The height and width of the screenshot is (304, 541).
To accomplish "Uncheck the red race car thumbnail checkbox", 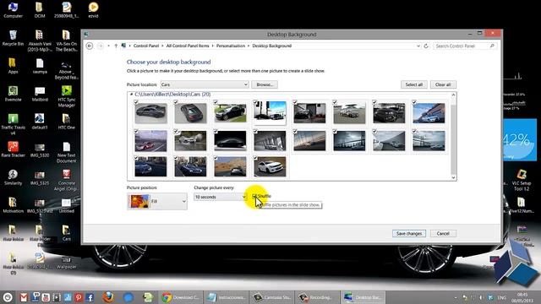I will tap(136, 132).
